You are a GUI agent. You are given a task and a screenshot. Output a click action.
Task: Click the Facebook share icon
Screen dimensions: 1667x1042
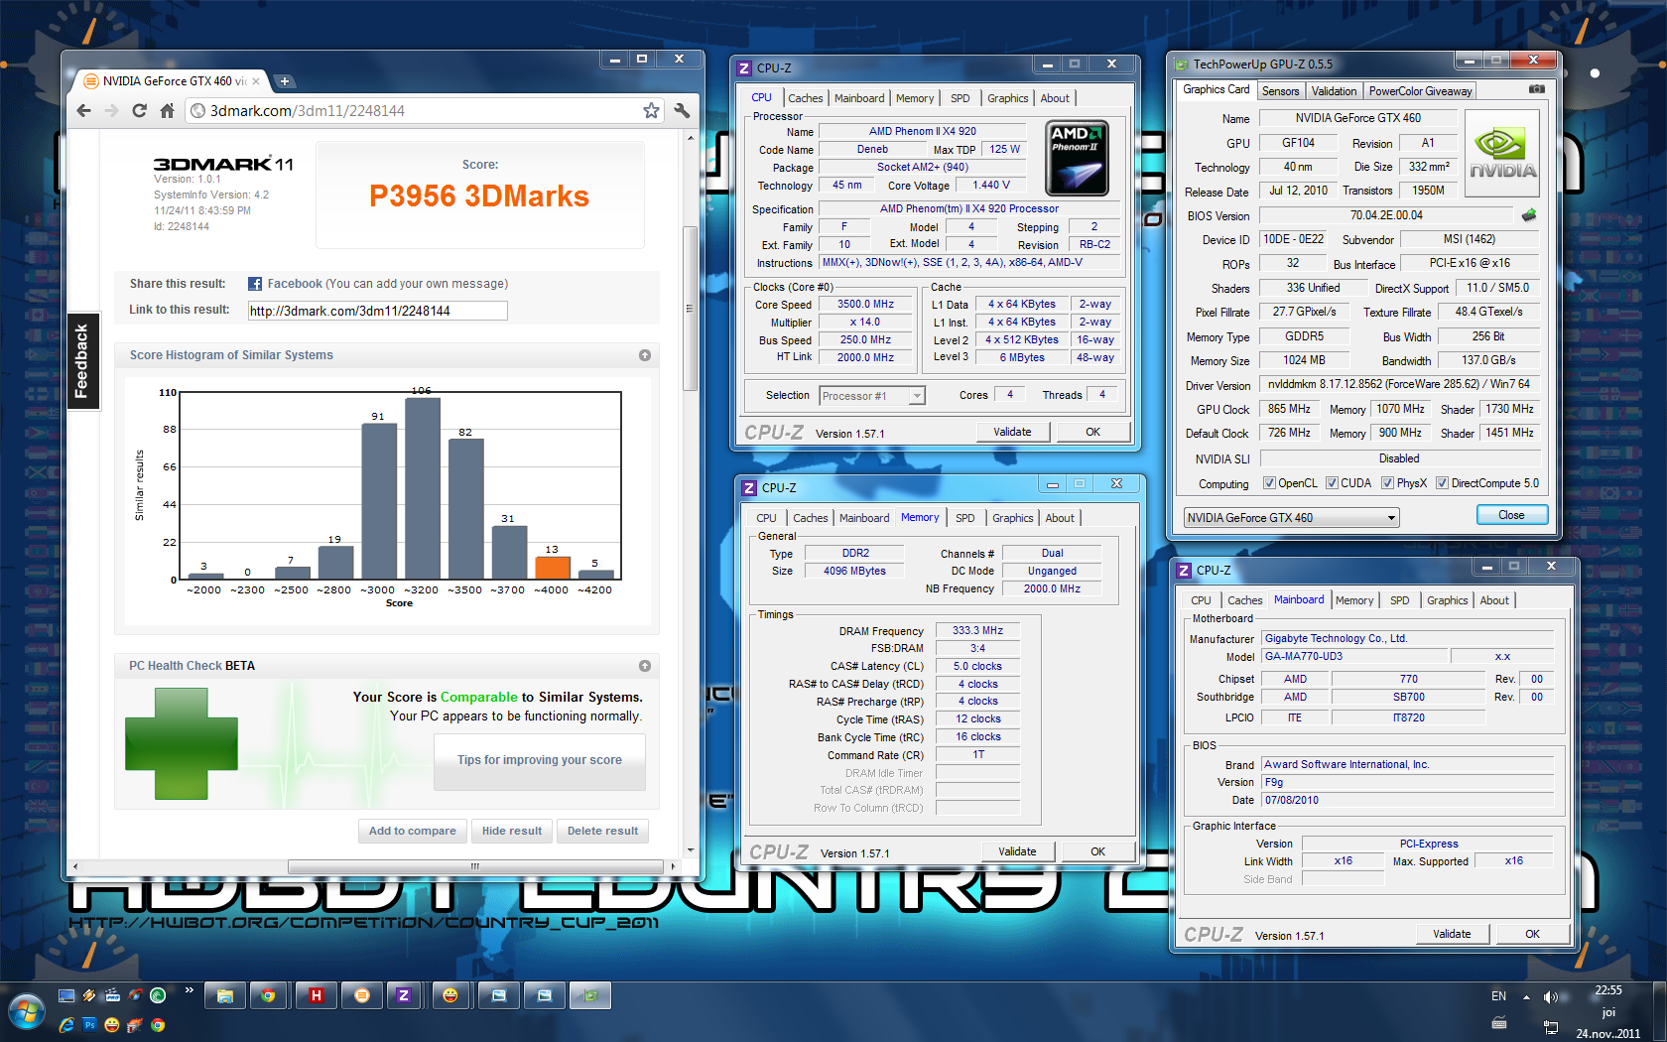pyautogui.click(x=255, y=284)
